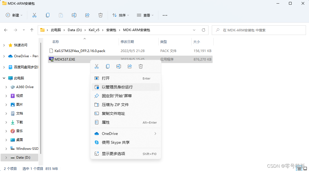Click the MDK537.EXE application icon
Screen dimensions: 309x171
(x=51, y=59)
